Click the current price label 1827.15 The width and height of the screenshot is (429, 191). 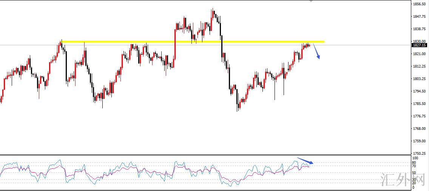pyautogui.click(x=419, y=45)
